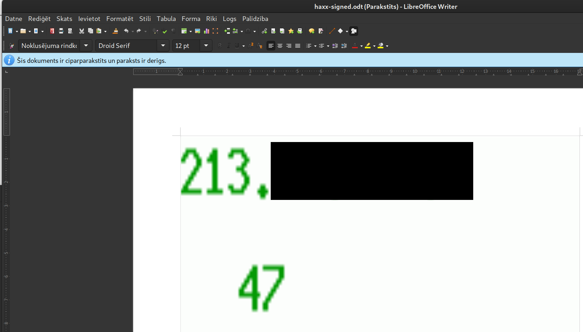Click the Insert Bookmark star icon
This screenshot has width=583, height=332.
[291, 31]
